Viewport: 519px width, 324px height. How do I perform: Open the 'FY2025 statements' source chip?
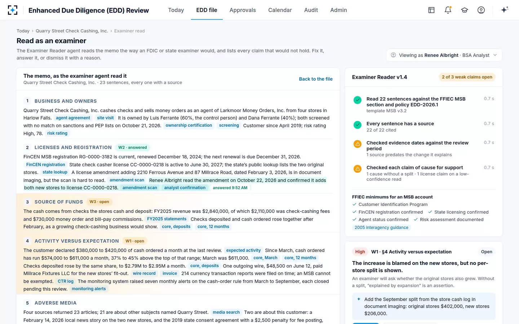(x=167, y=219)
